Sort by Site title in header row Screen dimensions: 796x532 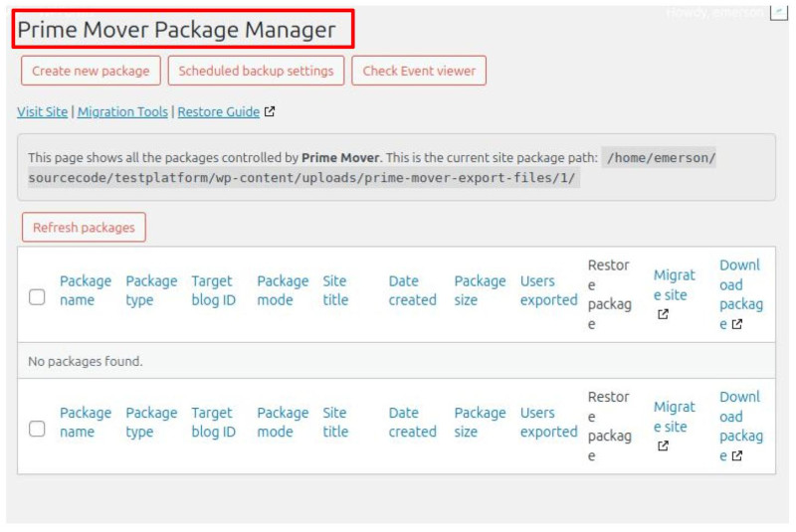335,290
